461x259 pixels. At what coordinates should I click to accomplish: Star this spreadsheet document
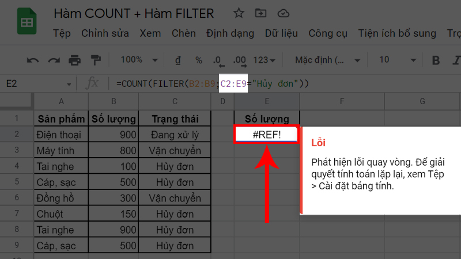239,13
